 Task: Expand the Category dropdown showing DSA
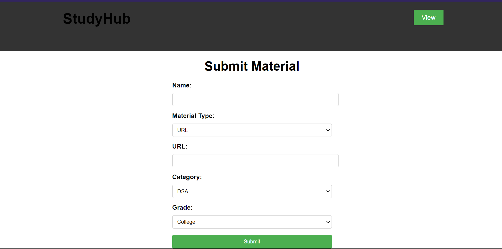(x=252, y=191)
